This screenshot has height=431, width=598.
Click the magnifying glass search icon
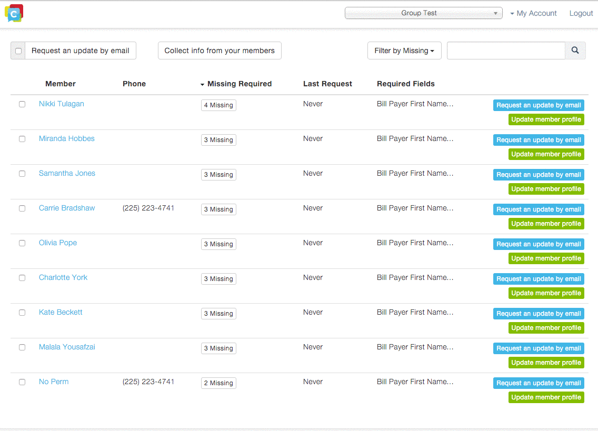[575, 51]
